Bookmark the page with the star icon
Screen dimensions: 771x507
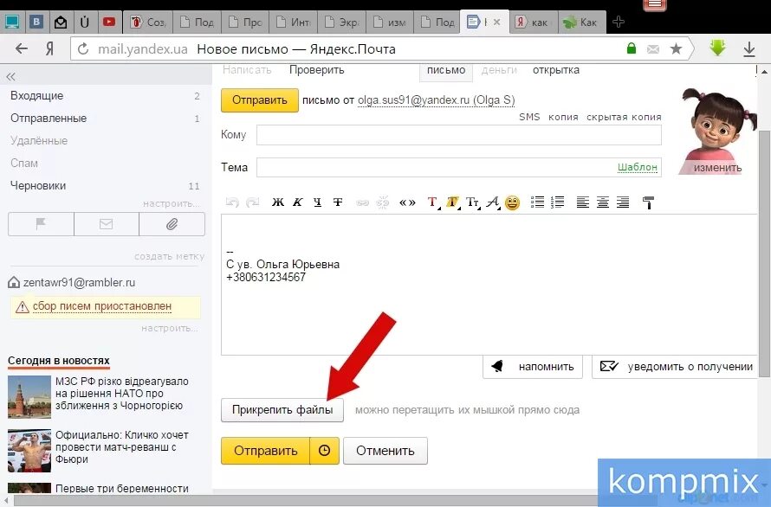[x=676, y=48]
